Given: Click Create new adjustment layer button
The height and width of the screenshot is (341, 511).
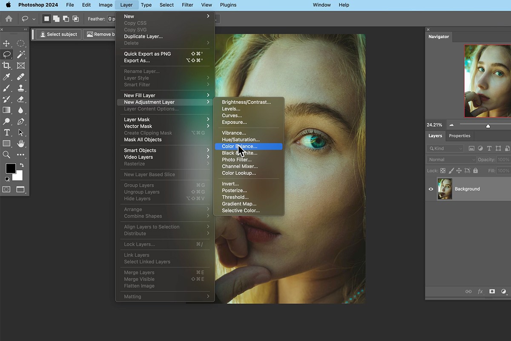Looking at the screenshot, I should pyautogui.click(x=504, y=292).
